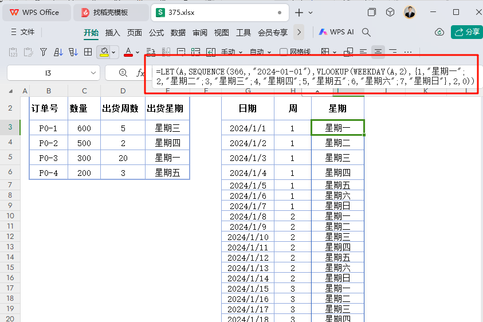Select the 日期 header cell
Screen dimensions: 483x322
point(248,108)
